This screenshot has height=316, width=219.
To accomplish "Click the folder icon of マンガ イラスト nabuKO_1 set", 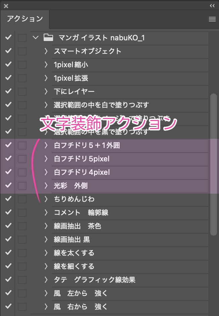I will (48, 38).
